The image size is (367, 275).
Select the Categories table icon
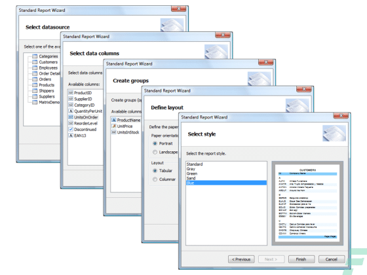(x=35, y=56)
